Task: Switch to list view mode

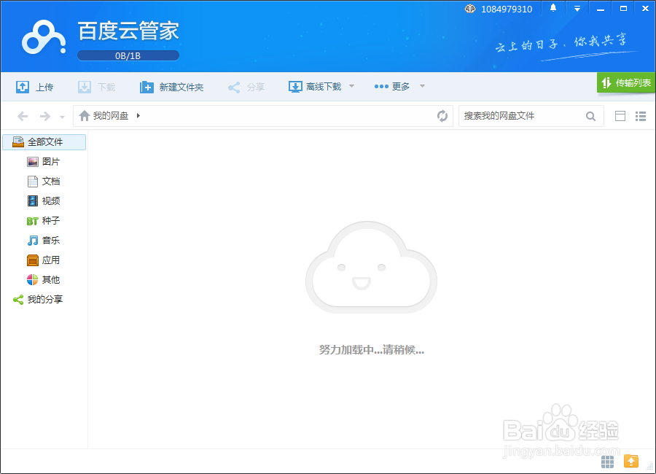Action: [x=641, y=116]
